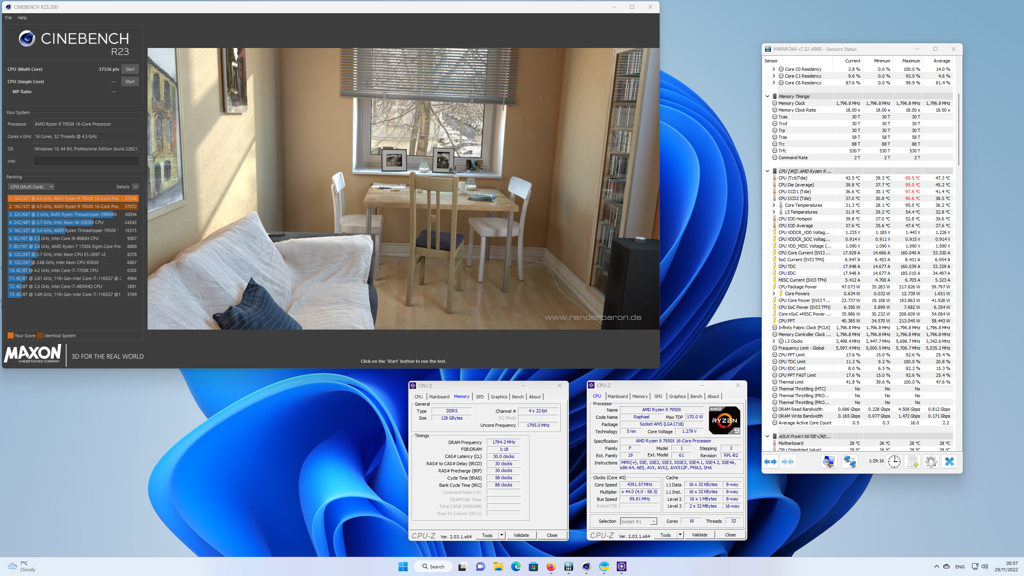Image resolution: width=1024 pixels, height=576 pixels.
Task: Switch to Mainboard tab in right CPU-Z
Action: point(618,396)
